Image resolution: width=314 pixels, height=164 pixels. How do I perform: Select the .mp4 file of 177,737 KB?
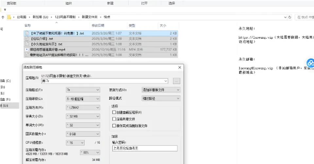pos(101,49)
